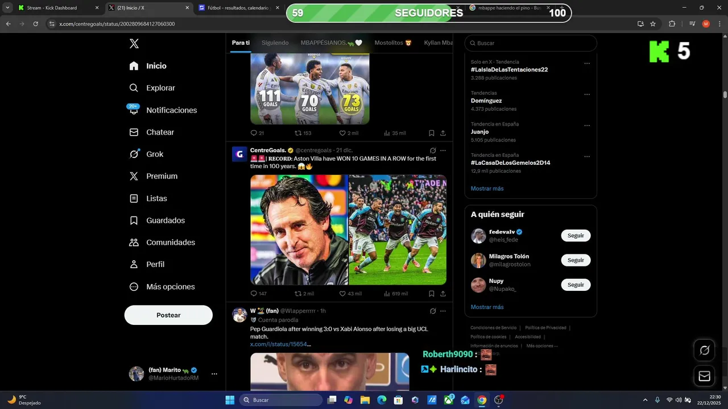Open CentreGoals profile avatar

point(239,154)
